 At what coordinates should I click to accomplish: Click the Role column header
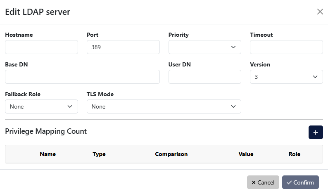(x=294, y=154)
